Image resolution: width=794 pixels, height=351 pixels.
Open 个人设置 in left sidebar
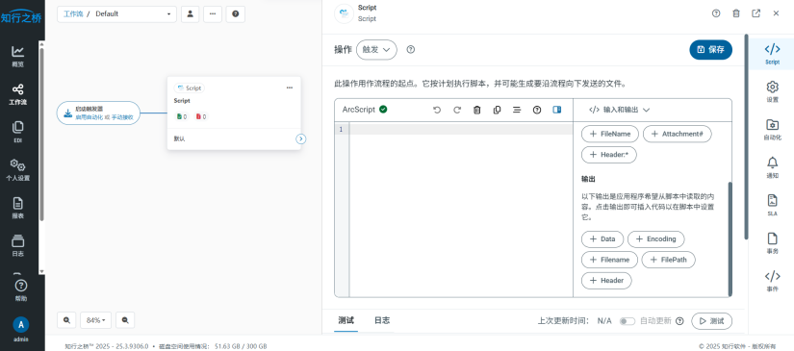[17, 170]
